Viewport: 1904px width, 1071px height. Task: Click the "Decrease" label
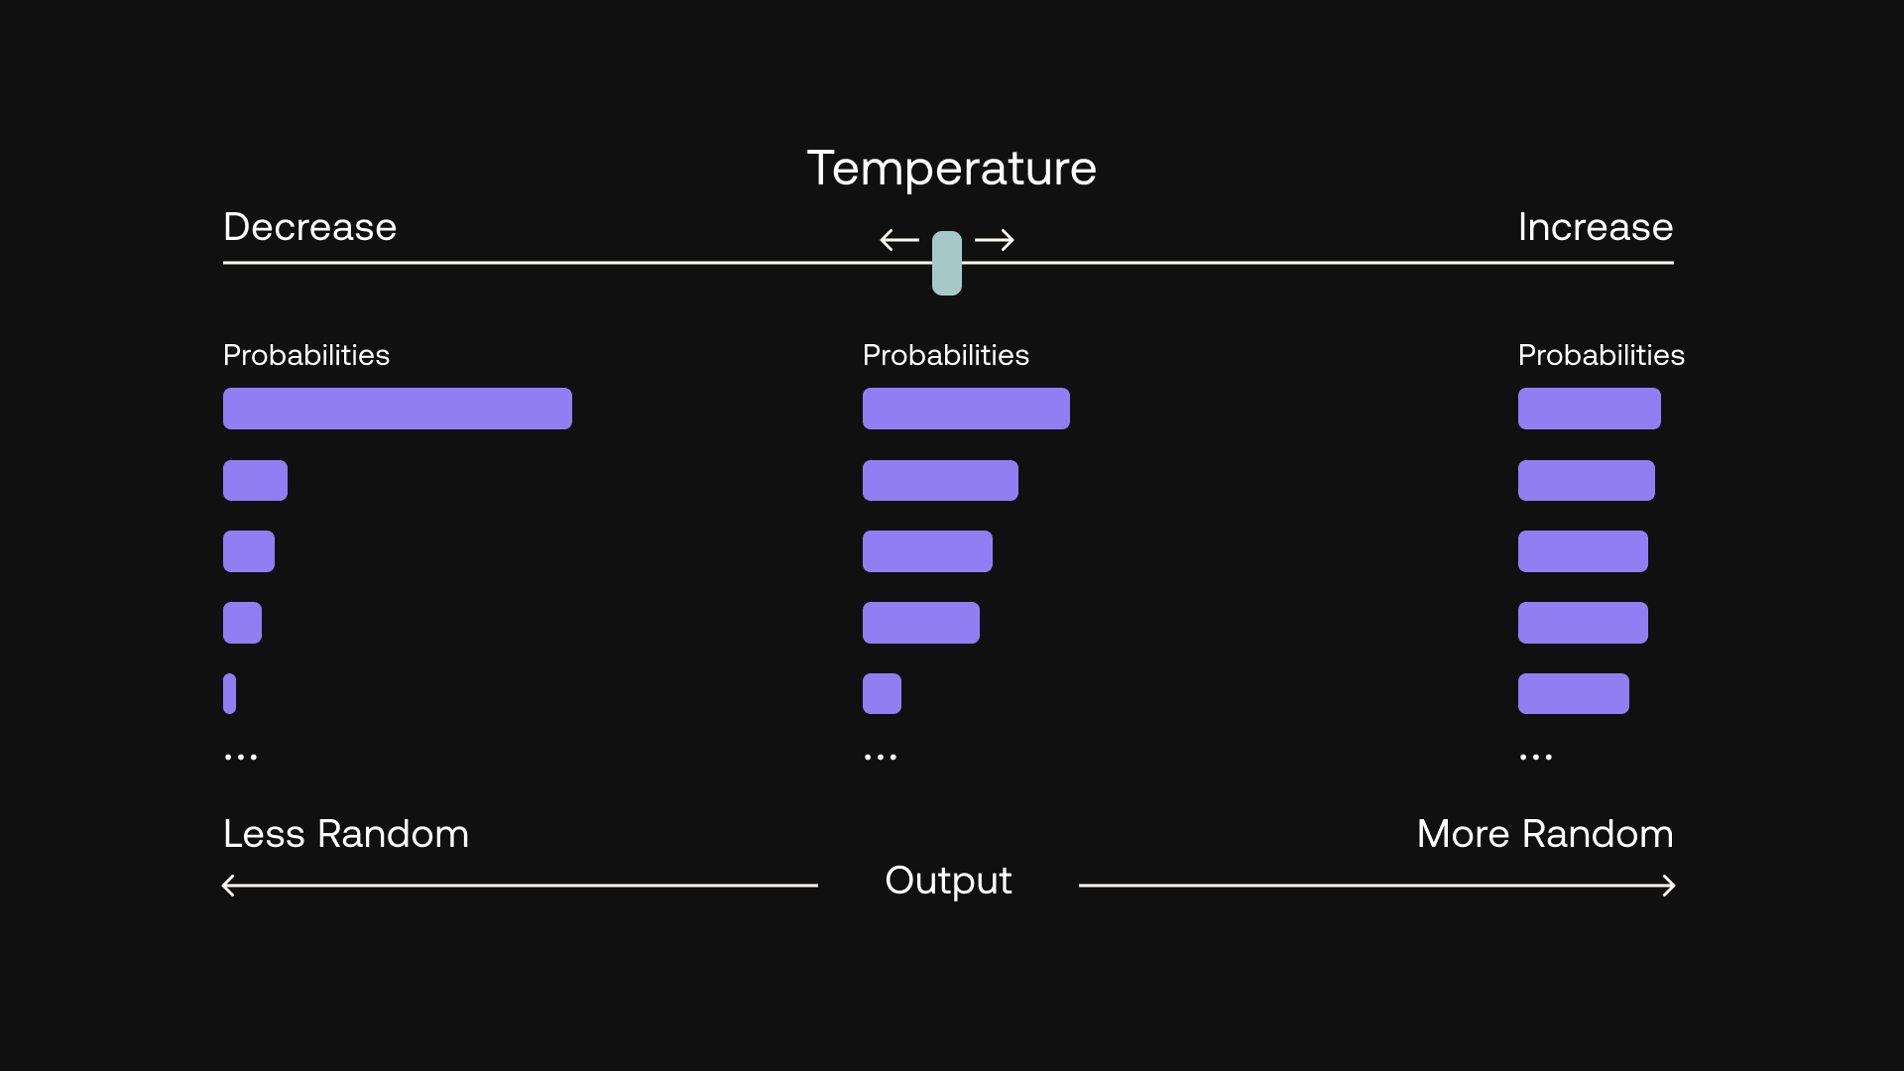tap(309, 227)
